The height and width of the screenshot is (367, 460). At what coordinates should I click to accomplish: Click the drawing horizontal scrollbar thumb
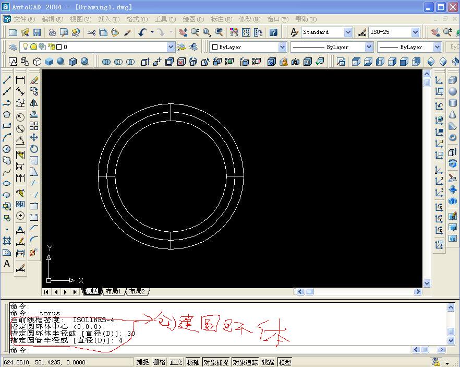point(309,291)
